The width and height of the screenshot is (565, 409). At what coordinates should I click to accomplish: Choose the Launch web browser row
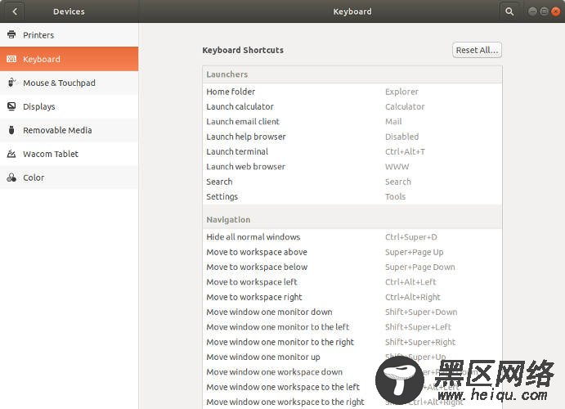pyautogui.click(x=352, y=167)
